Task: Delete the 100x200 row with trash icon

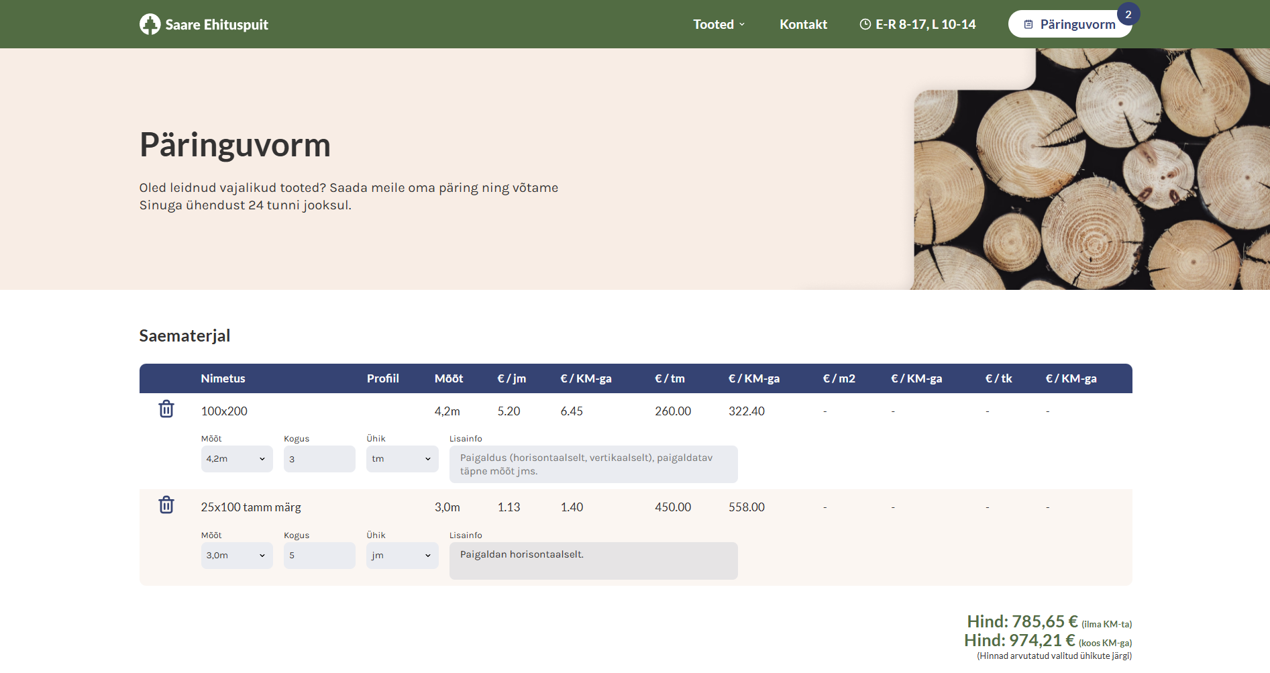Action: [166, 409]
